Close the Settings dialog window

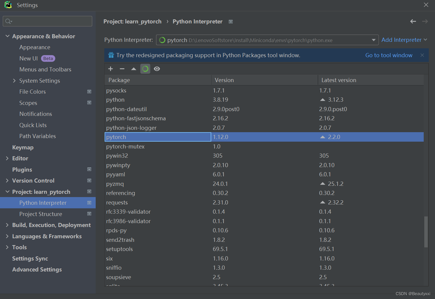pos(426,5)
